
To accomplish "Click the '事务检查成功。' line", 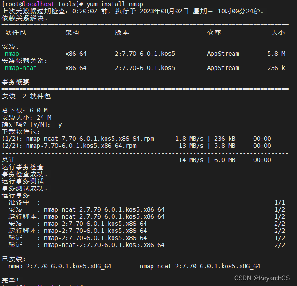I will [x=24, y=174].
